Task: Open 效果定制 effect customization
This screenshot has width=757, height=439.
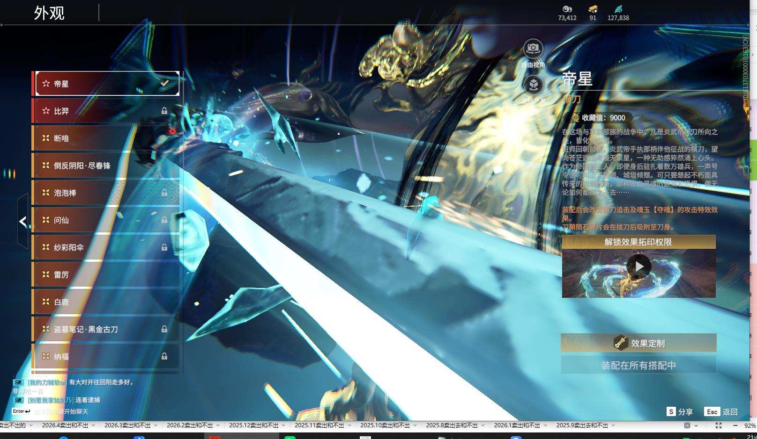Action: click(638, 343)
